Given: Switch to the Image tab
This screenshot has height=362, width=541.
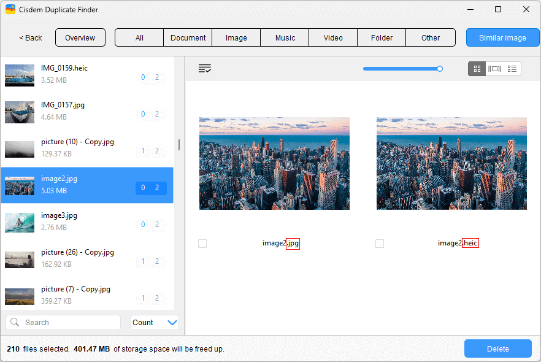Looking at the screenshot, I should coord(236,37).
